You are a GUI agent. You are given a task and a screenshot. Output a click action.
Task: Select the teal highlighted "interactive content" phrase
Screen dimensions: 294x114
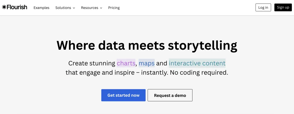point(197,63)
